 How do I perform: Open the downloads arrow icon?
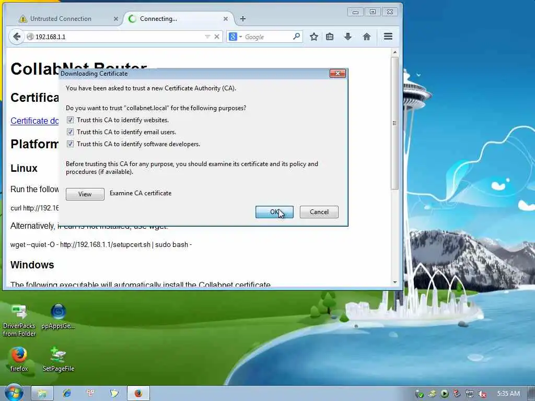(x=347, y=37)
